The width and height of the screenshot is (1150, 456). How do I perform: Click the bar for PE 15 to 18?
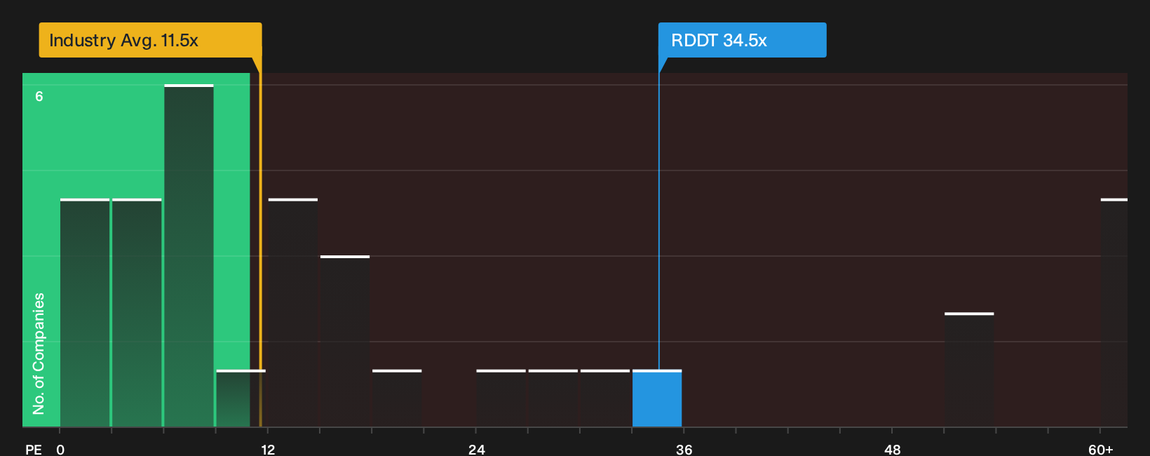pos(345,342)
